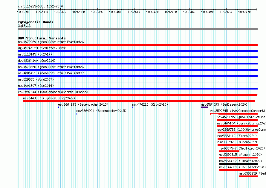Click the Cytogenetic Bands track title
The height and width of the screenshot is (188, 266).
coord(36,22)
